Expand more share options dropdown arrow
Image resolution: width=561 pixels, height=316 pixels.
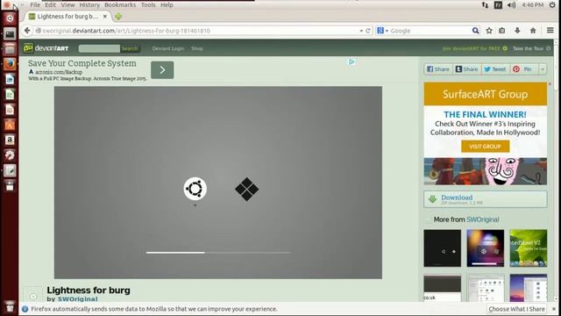[x=543, y=69]
